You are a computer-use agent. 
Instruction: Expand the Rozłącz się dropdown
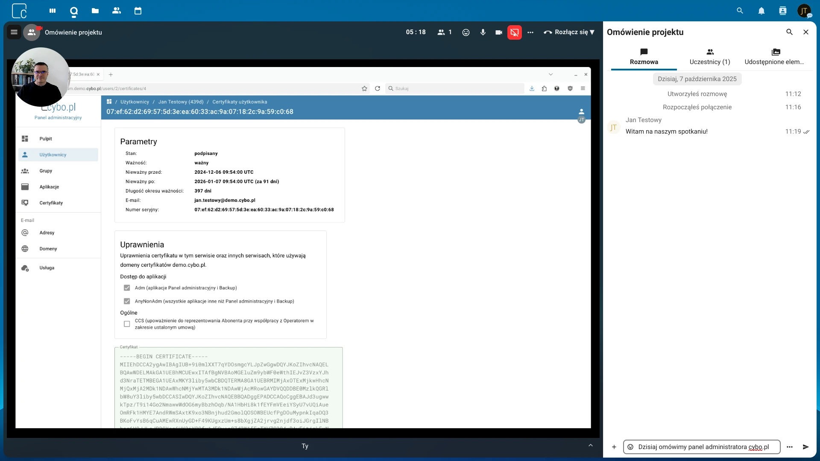(x=592, y=32)
